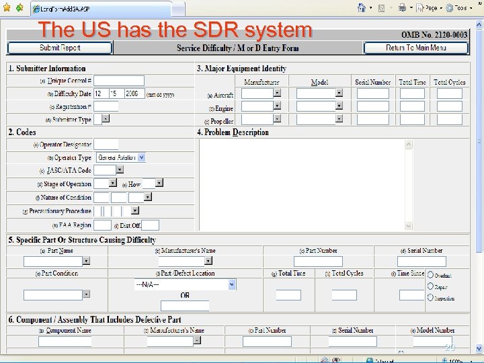
Task: Click Return To Main Menu button
Action: (x=415, y=48)
